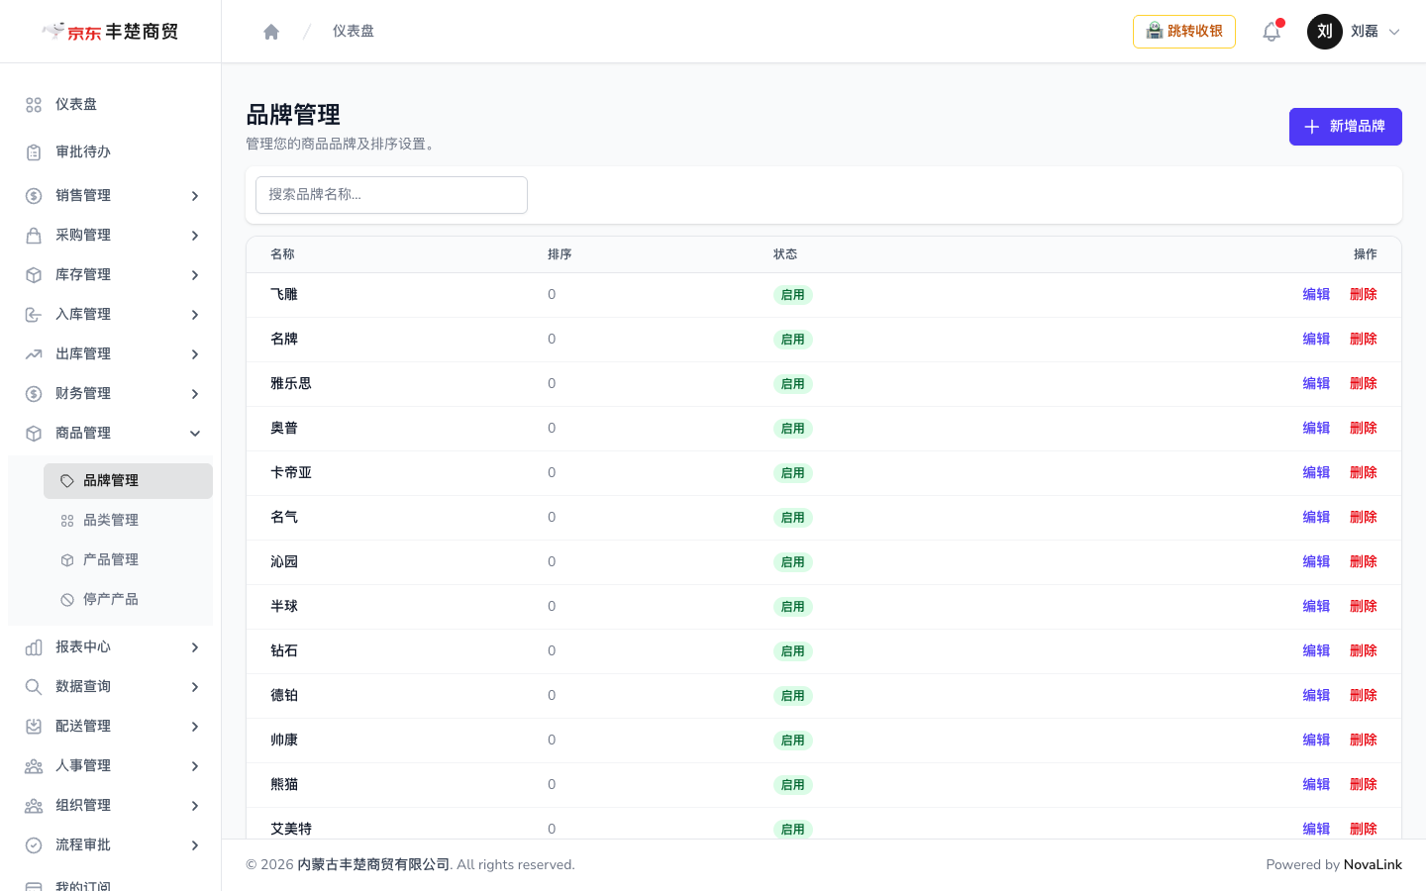Image resolution: width=1426 pixels, height=891 pixels.
Task: Click 排序 column header
Action: coord(560,254)
